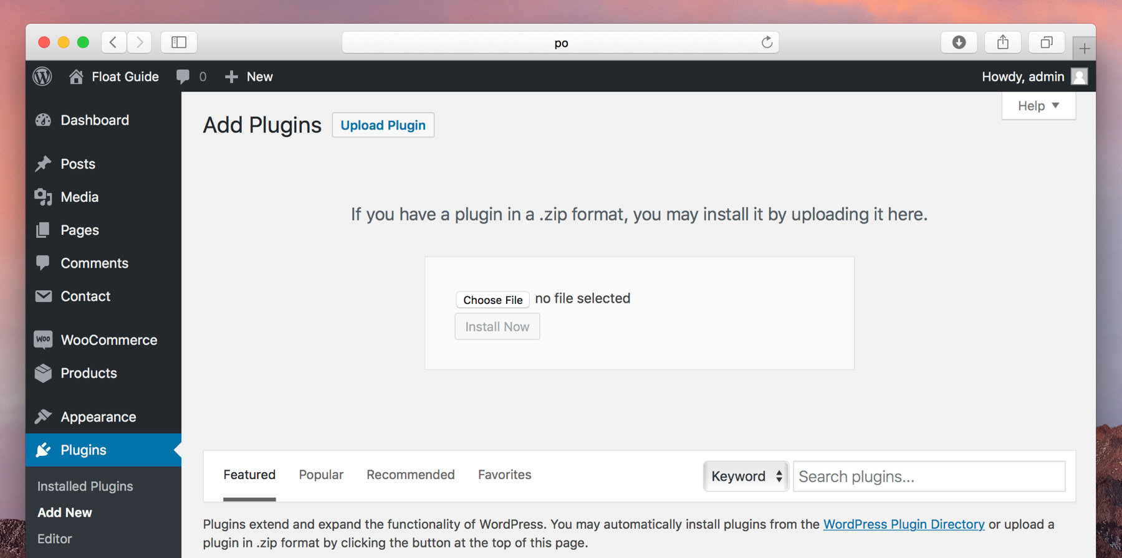Viewport: 1122px width, 558px height.
Task: Click the Appearance paintbrush icon
Action: [43, 417]
